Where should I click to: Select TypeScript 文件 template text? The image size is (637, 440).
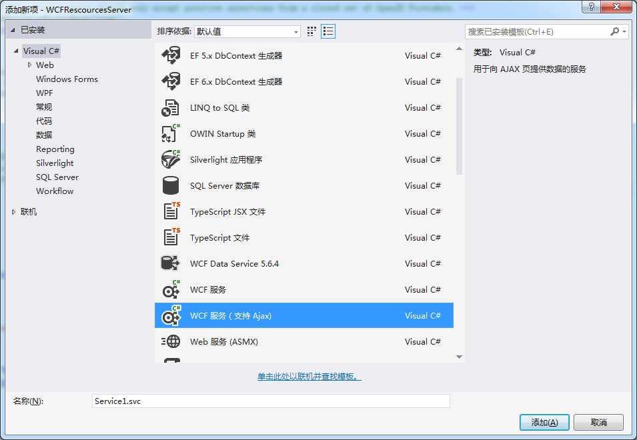[x=219, y=237]
